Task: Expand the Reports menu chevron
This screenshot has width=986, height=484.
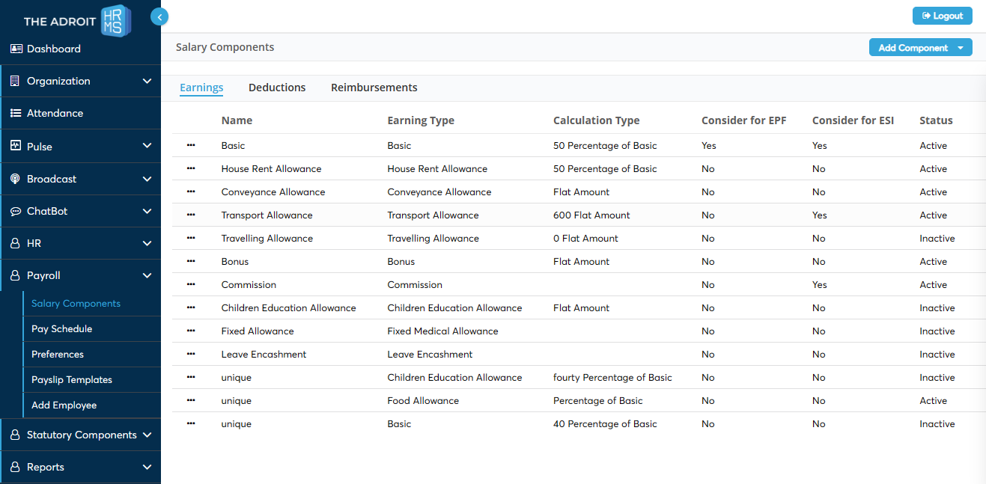Action: coord(147,467)
